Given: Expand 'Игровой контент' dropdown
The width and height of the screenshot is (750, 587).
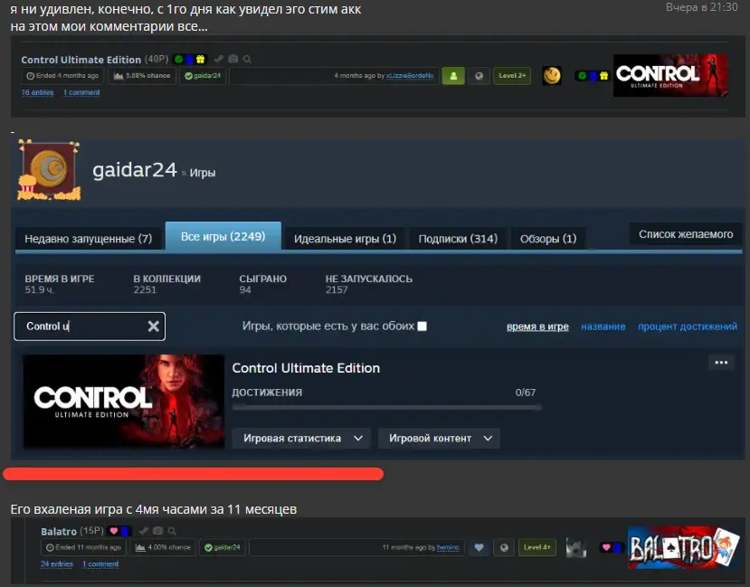Looking at the screenshot, I should tap(439, 439).
